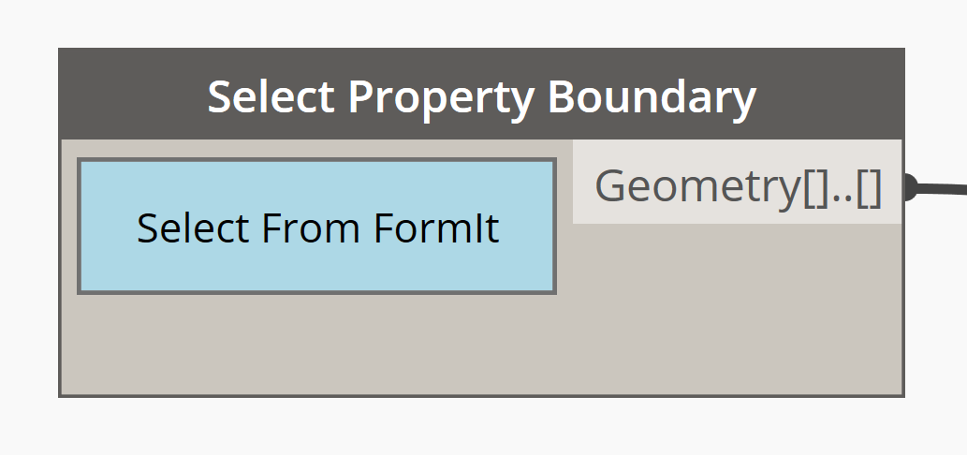Select the node by its title header

(x=481, y=95)
